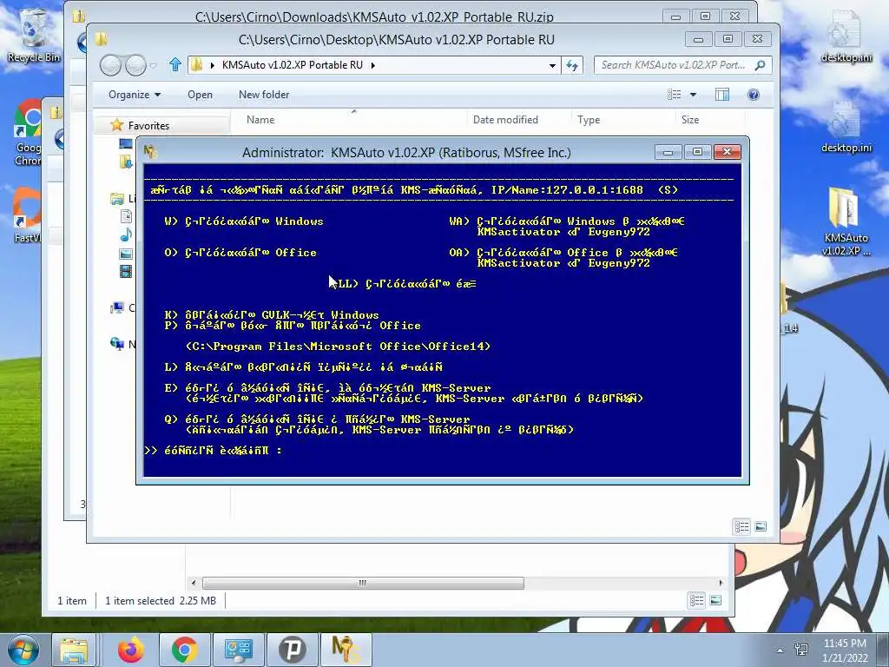Screen dimensions: 889x667
Task: Open the clock showing 11:45 PM
Action: pyautogui.click(x=845, y=650)
